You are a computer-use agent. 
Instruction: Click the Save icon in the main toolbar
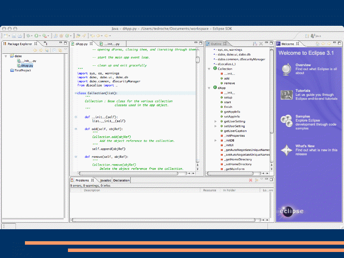pyautogui.click(x=14, y=36)
